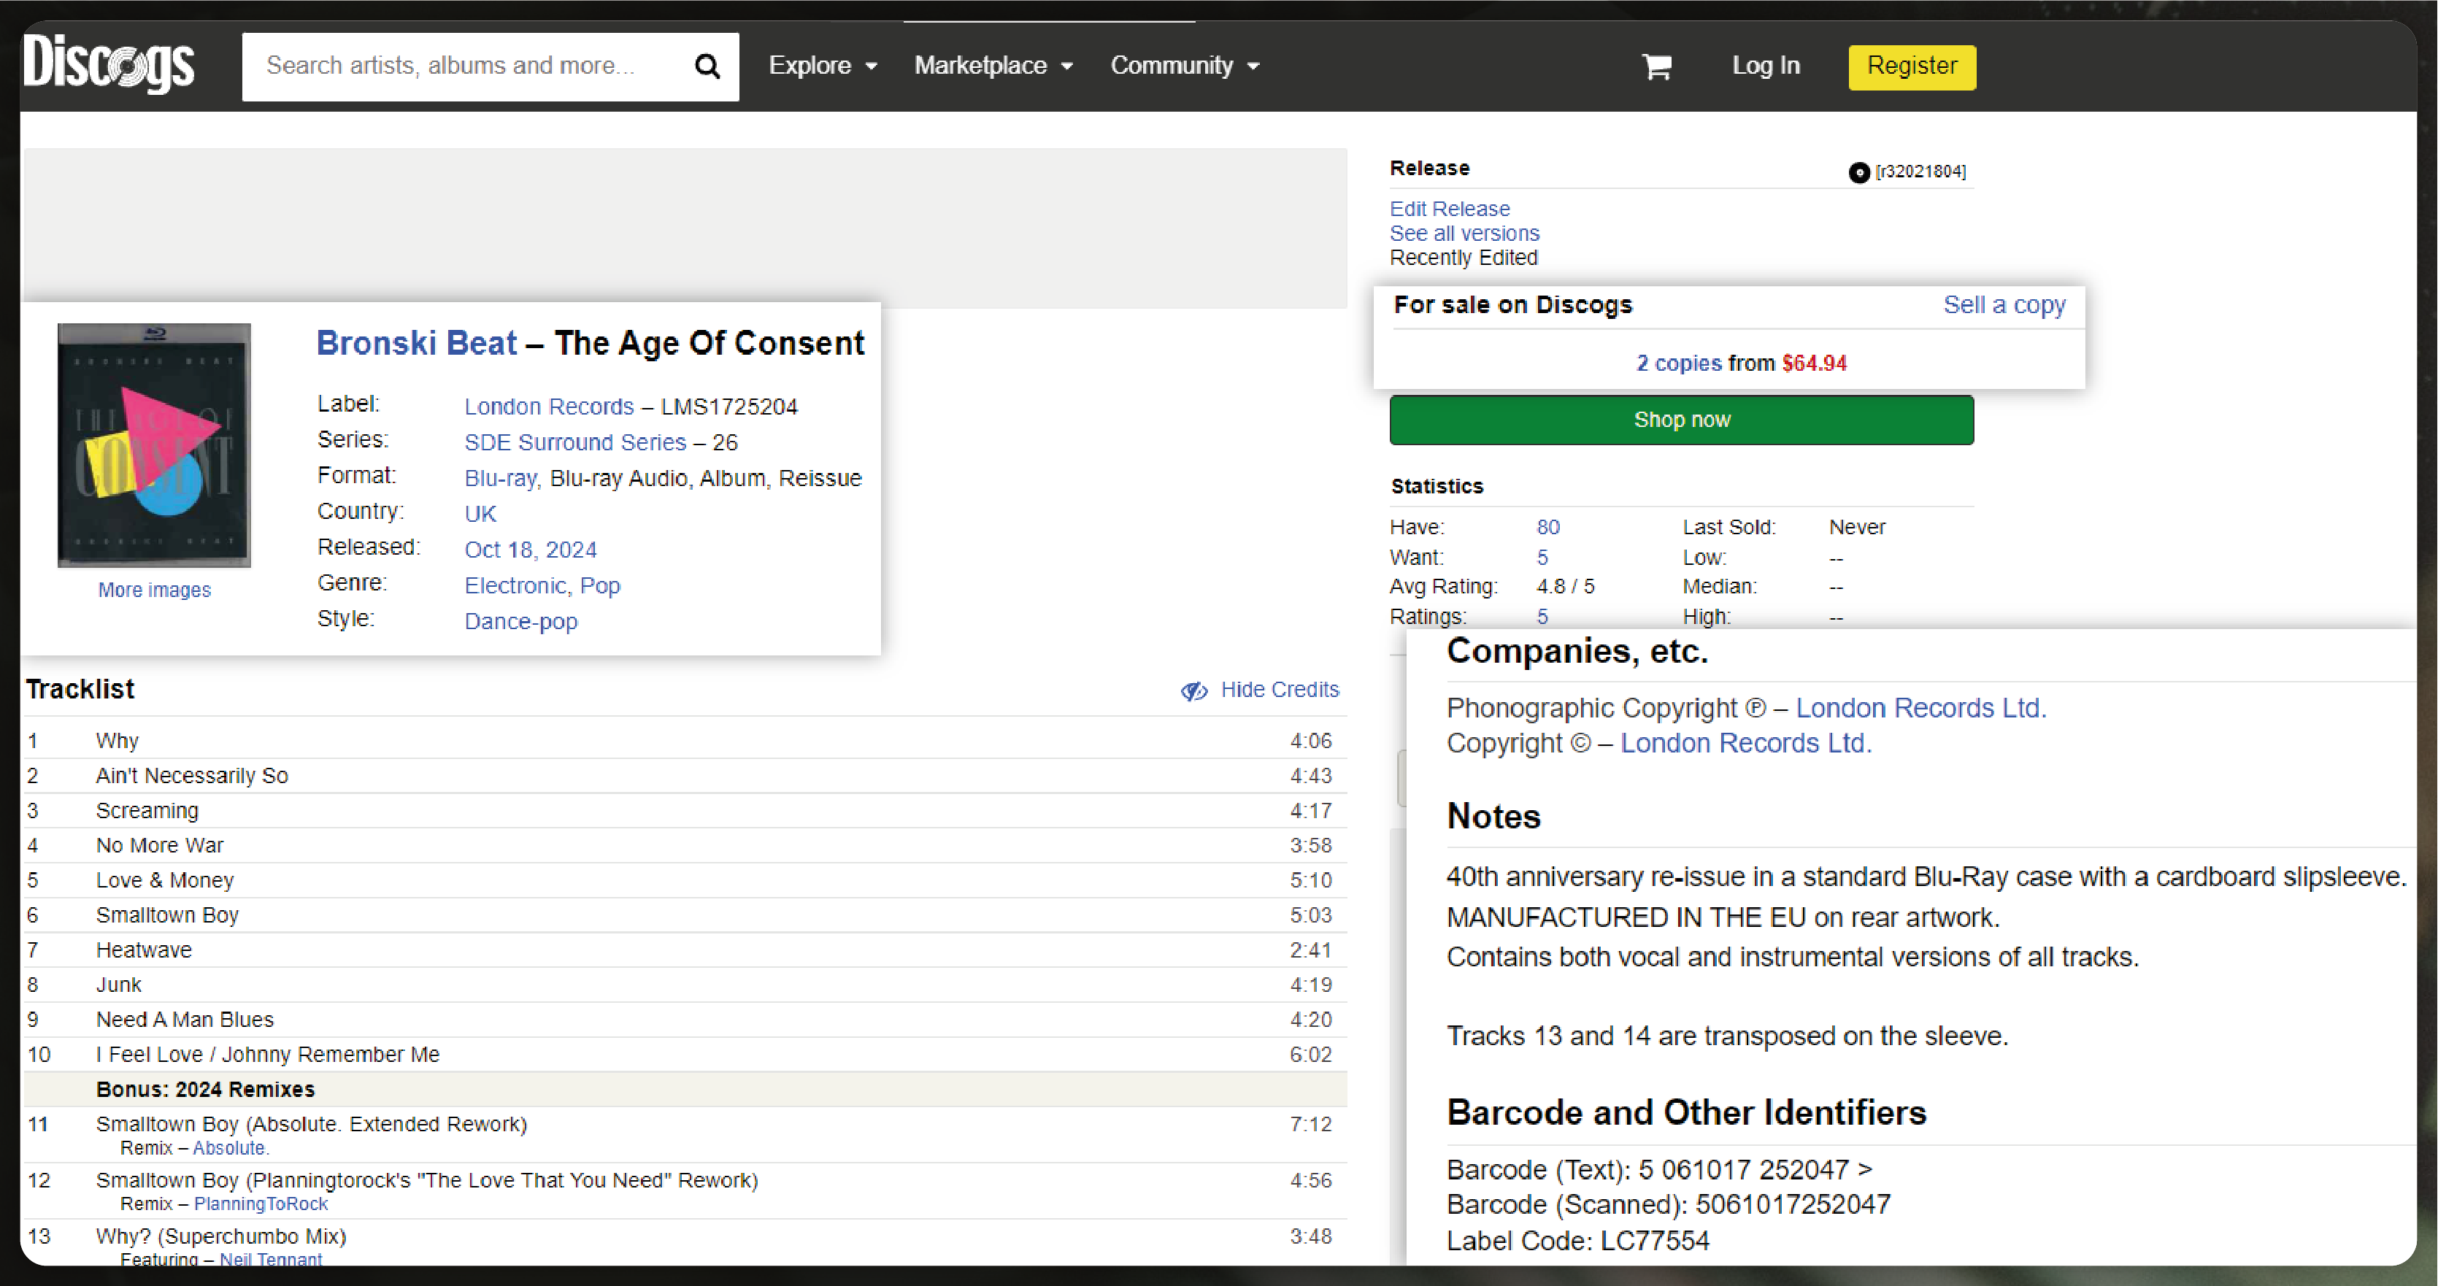Viewport: 2438px width, 1286px height.
Task: Click the Discogs logo
Action: (x=109, y=64)
